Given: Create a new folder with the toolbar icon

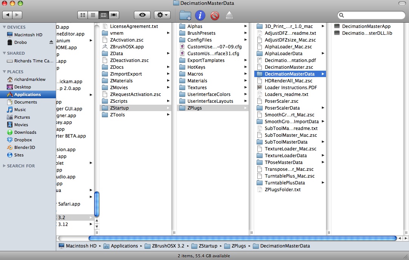Looking at the screenshot, I should [185, 15].
